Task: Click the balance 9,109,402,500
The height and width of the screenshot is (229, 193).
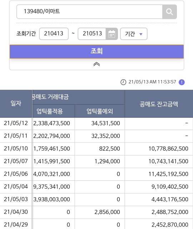Action: point(170,187)
